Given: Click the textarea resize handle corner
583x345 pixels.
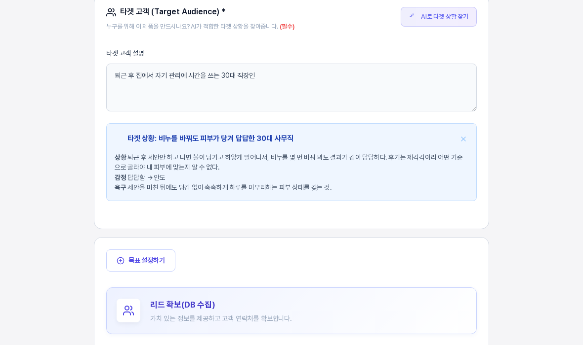Looking at the screenshot, I should click(474, 108).
